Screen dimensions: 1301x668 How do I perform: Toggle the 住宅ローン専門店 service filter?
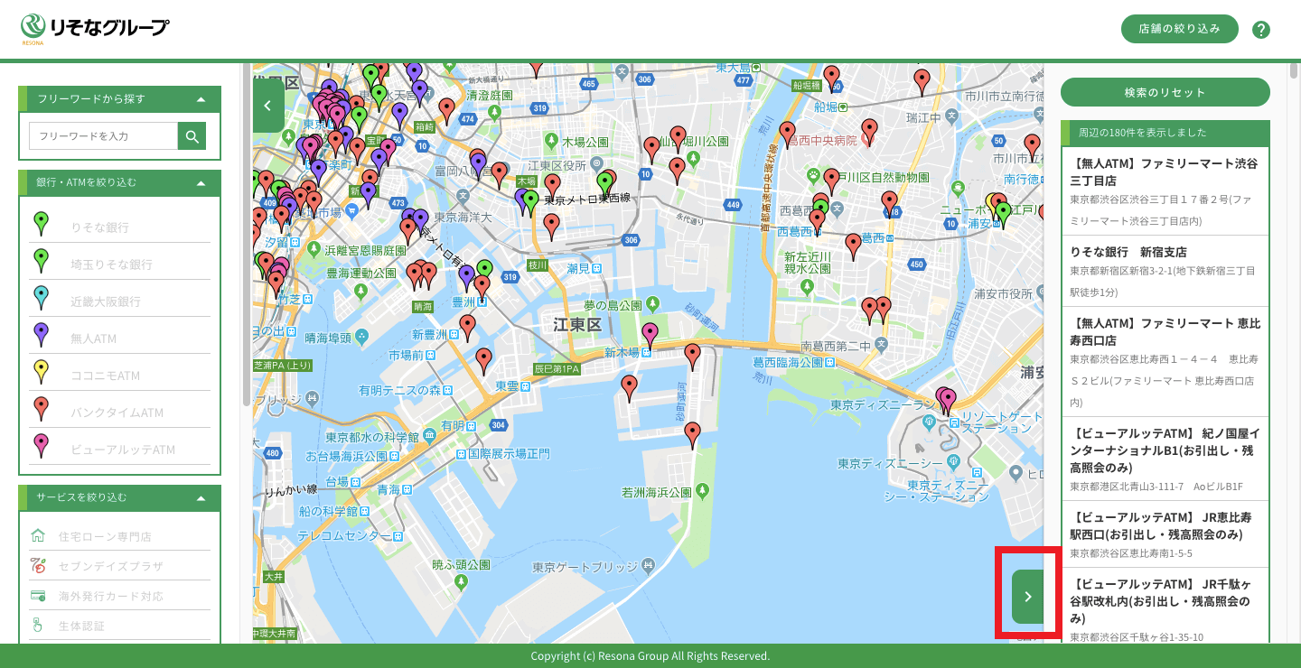(x=119, y=536)
